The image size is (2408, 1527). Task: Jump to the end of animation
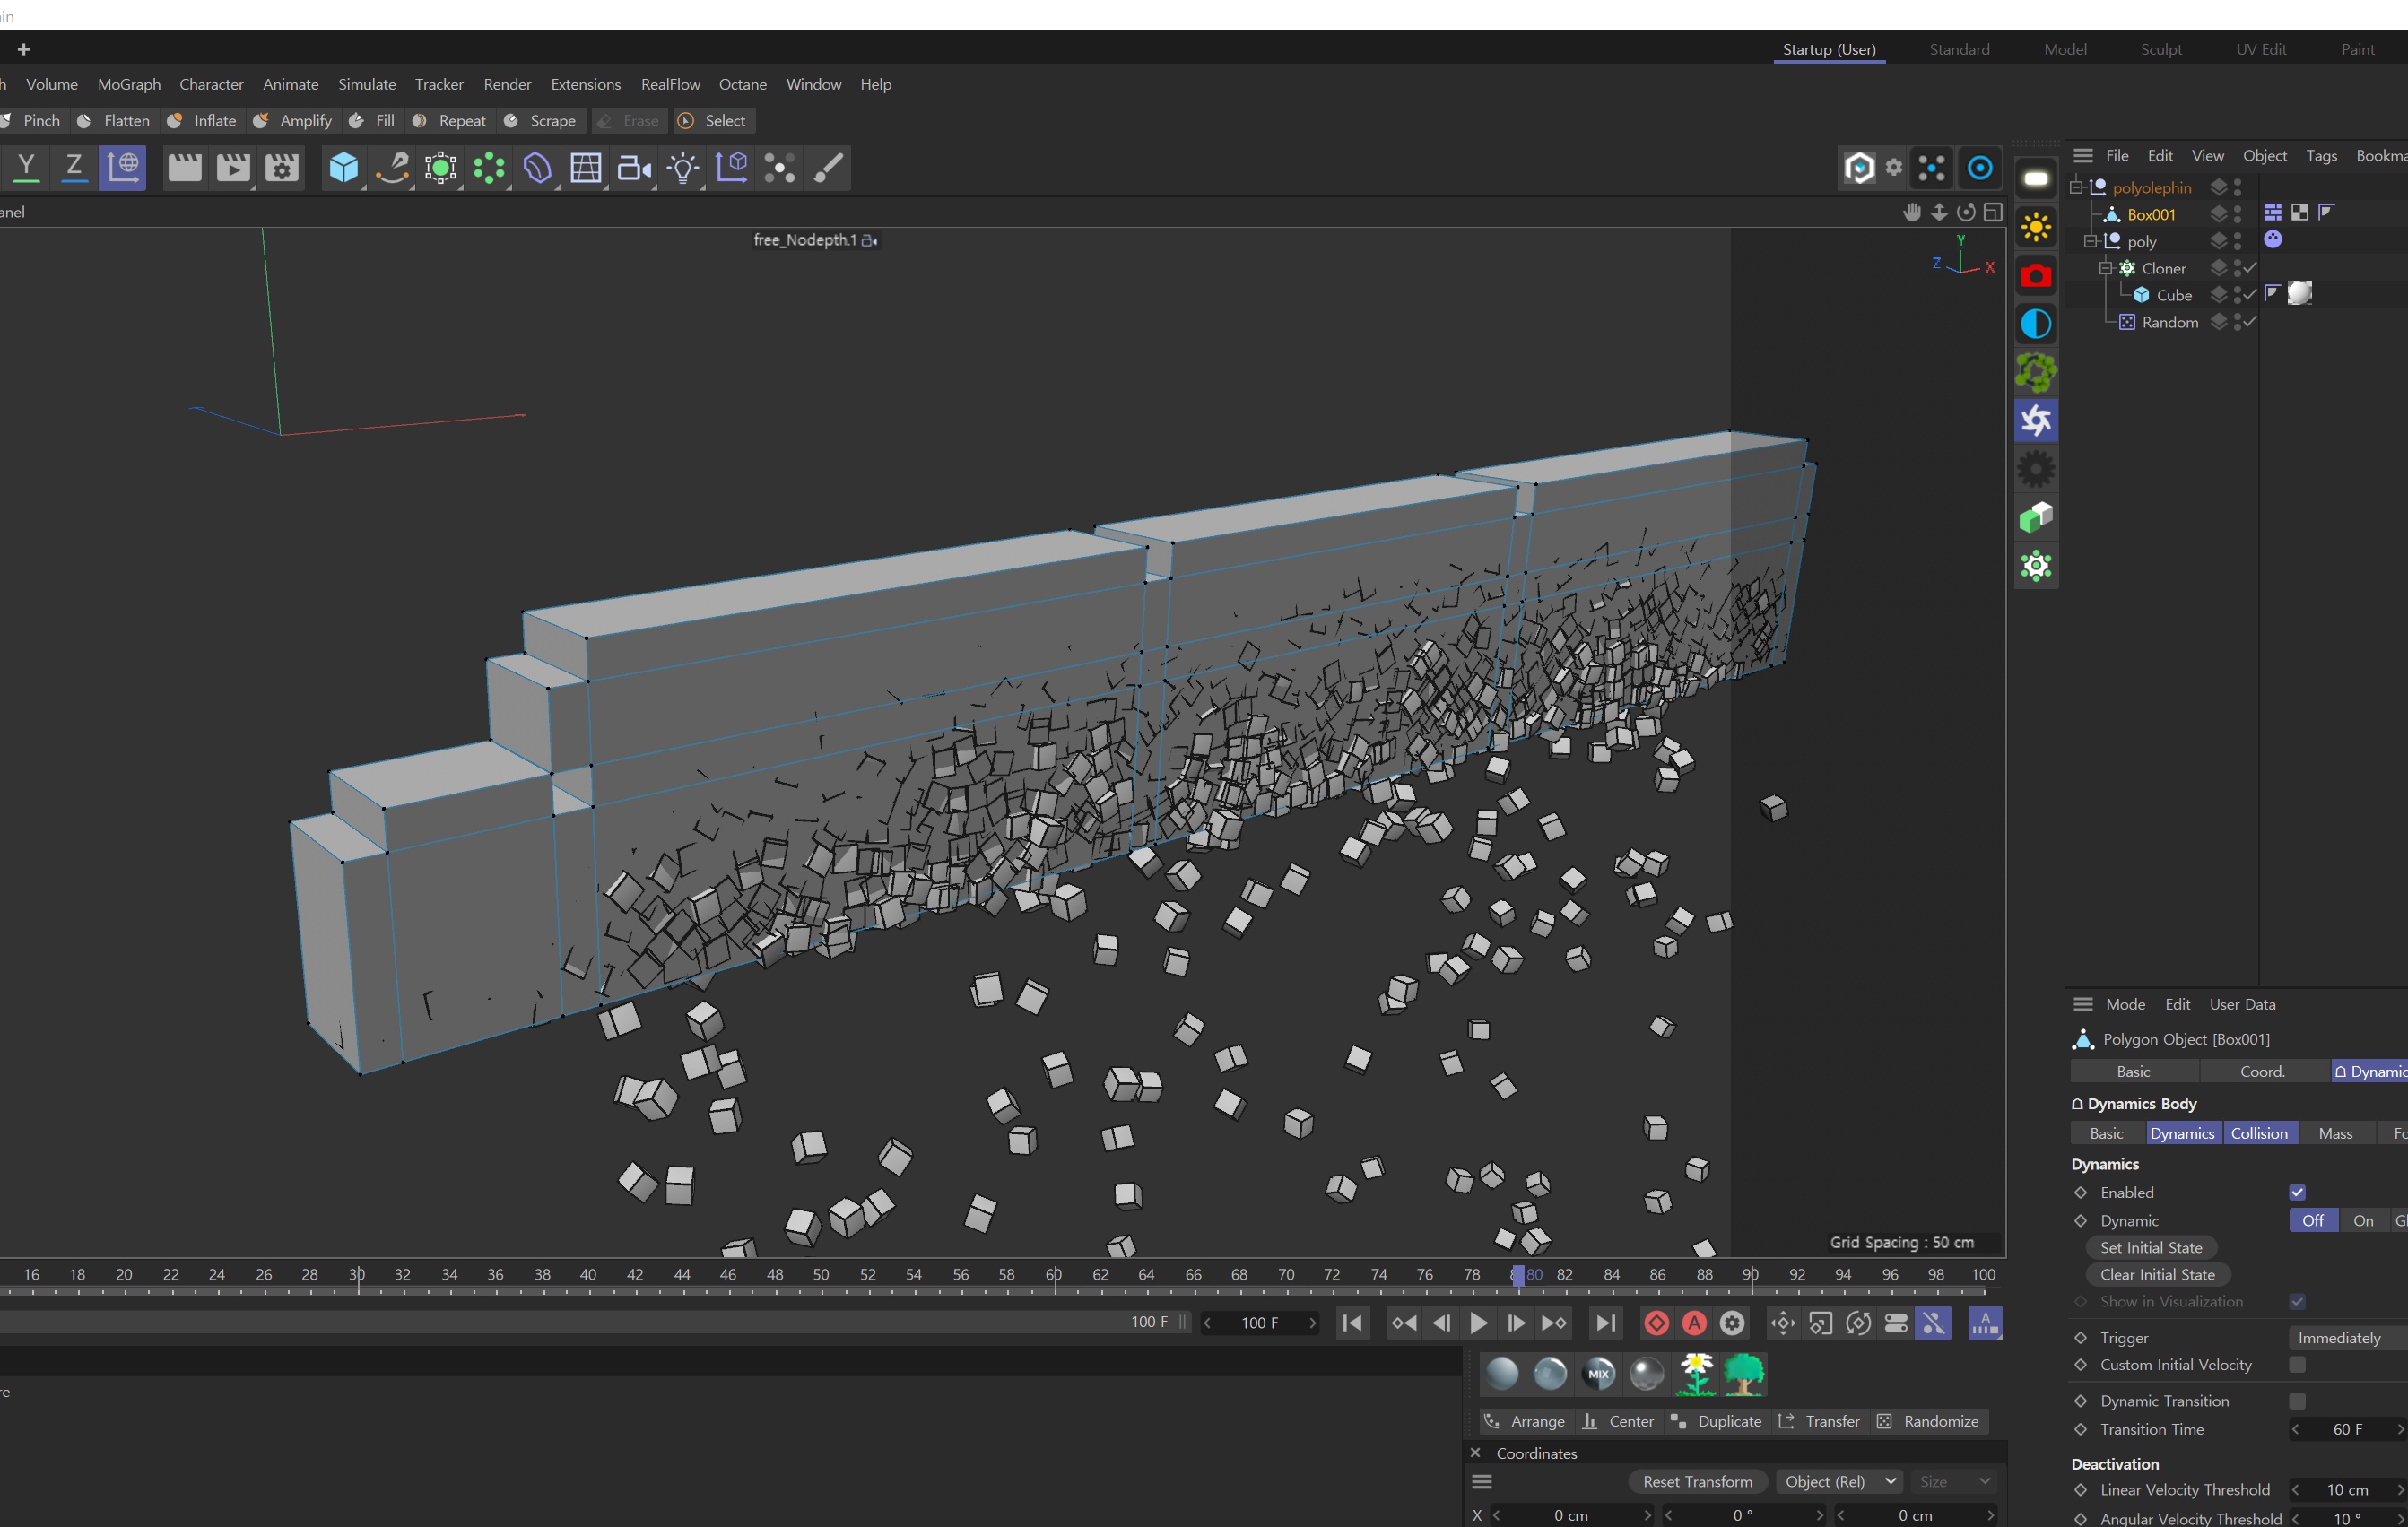(x=1605, y=1323)
